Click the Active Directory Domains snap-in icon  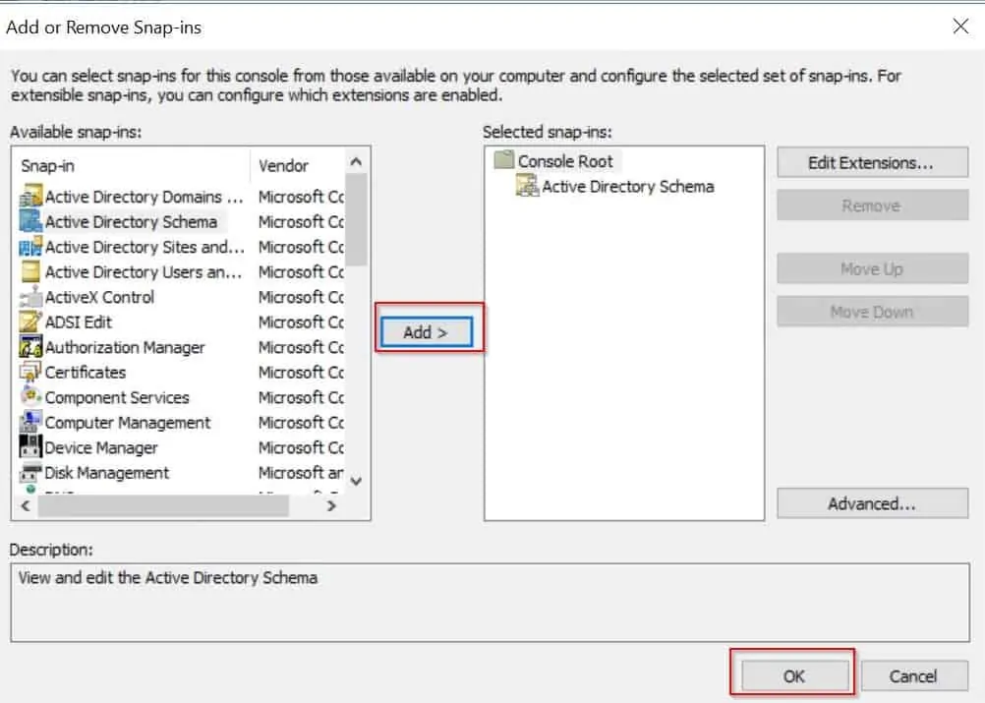[30, 197]
